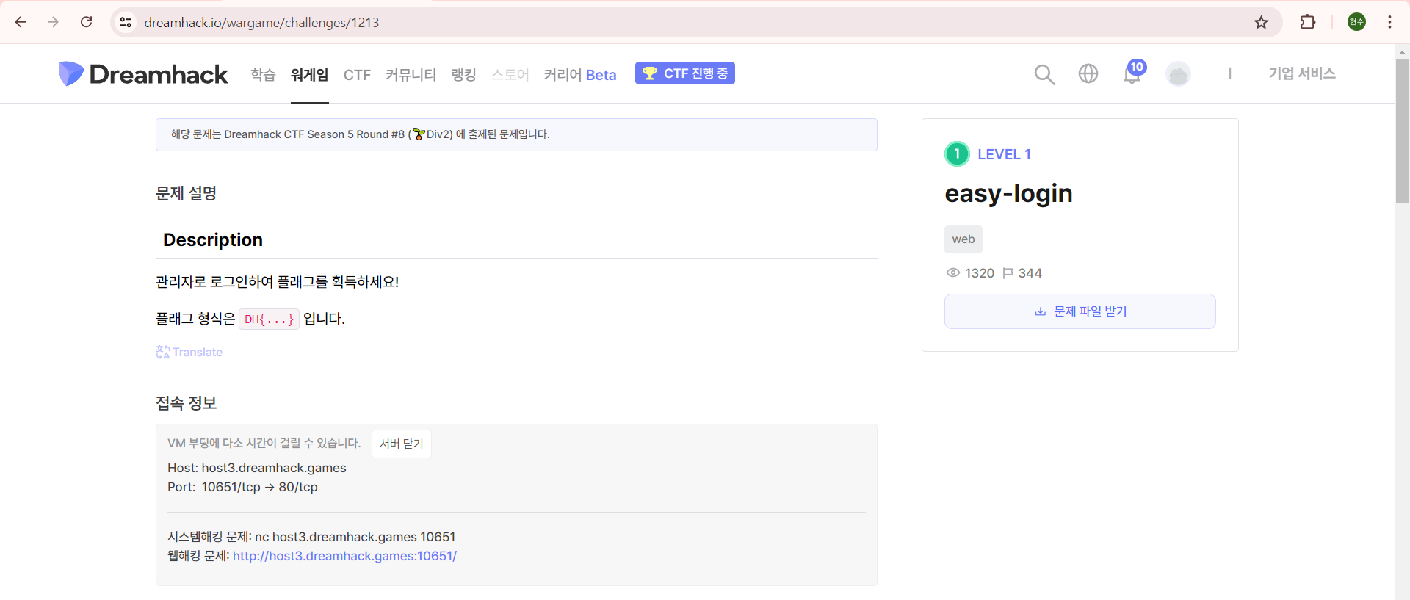Open the 워게임 menu
This screenshot has height=600, width=1410.
(x=310, y=74)
